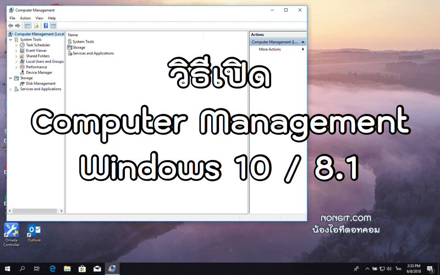This screenshot has height=275, width=440.
Task: Select Disk Management under Storage
Action: (40, 84)
